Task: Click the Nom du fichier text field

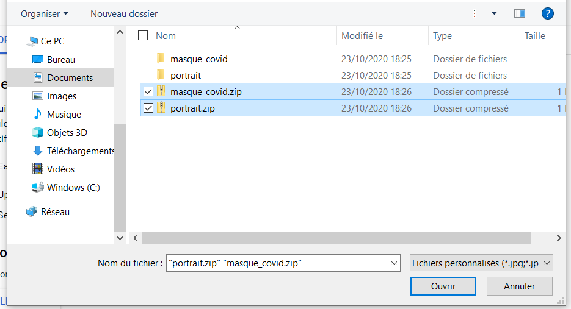Action: (x=278, y=263)
